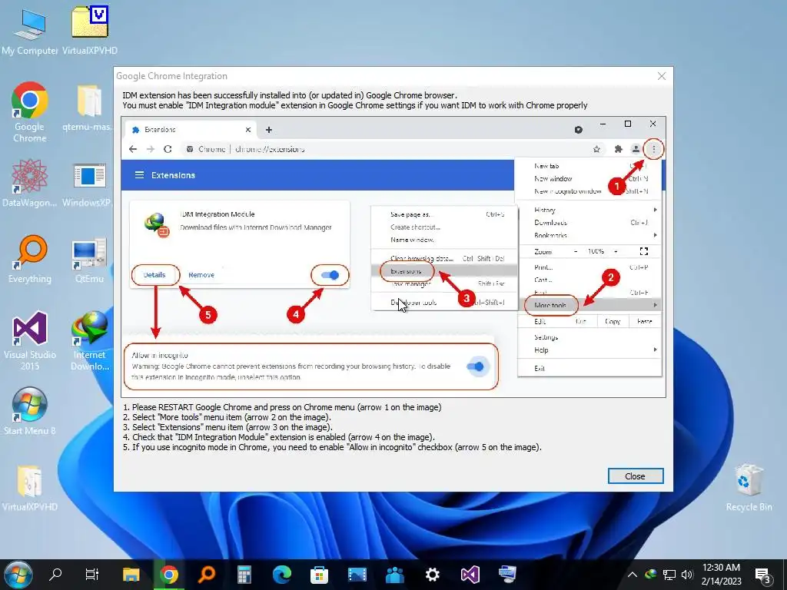
Task: Open the People app on the taskbar
Action: 394,574
